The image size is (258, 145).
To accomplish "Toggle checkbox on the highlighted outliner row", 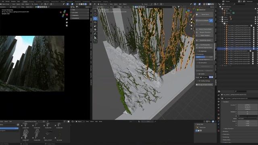I will pyautogui.click(x=254, y=49).
